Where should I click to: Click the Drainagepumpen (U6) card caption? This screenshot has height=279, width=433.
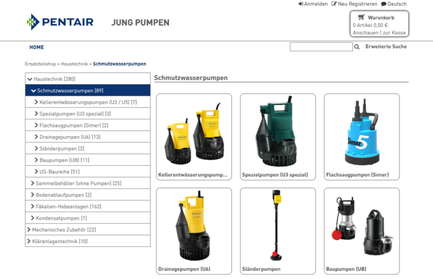184,269
